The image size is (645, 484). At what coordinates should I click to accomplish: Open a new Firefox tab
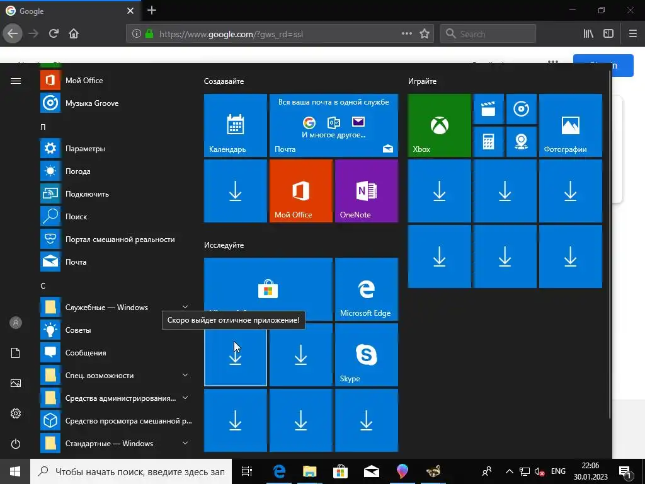(152, 11)
